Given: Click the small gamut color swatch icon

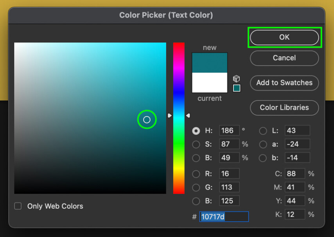Looking at the screenshot, I should pos(236,88).
